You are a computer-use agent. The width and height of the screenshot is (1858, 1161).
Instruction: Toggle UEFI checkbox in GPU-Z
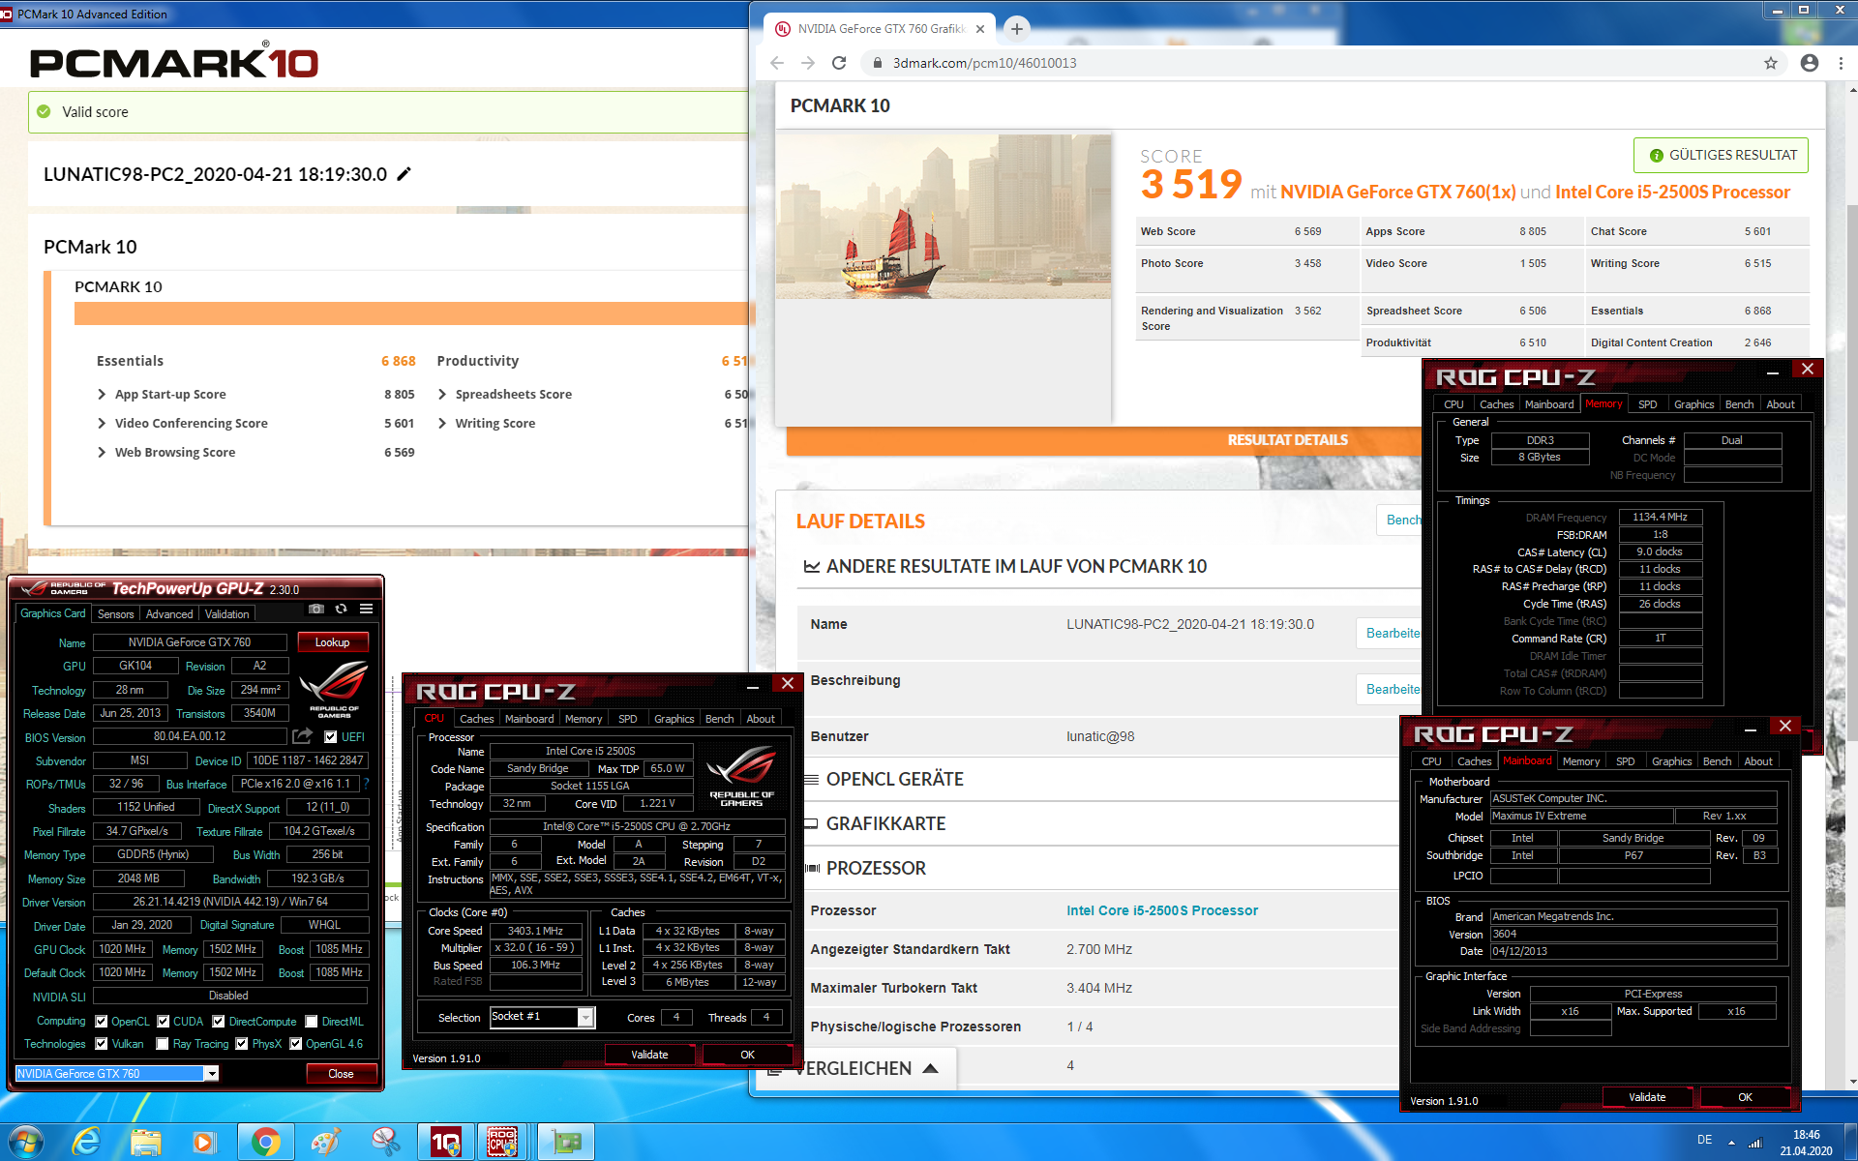point(330,736)
